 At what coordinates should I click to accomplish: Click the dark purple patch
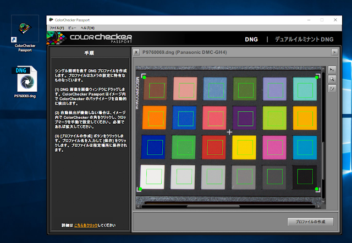(244, 118)
